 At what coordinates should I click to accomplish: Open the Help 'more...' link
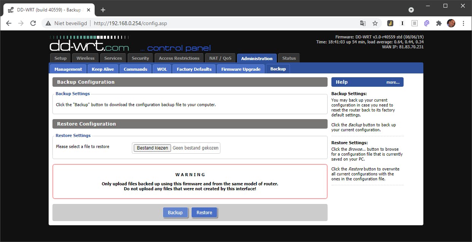point(393,82)
